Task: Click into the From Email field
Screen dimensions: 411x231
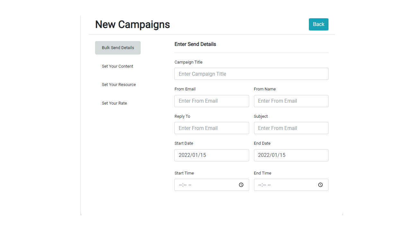Action: pos(212,101)
